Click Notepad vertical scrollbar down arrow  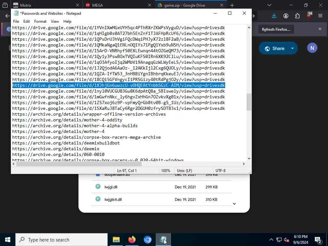click(249, 159)
